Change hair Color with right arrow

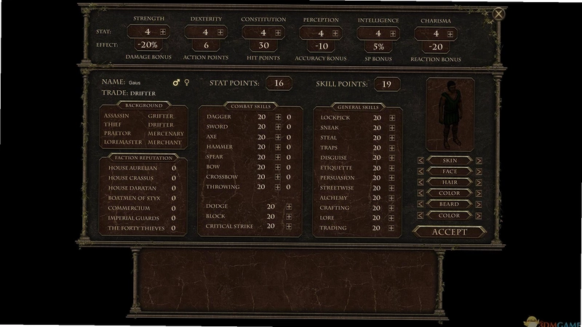pyautogui.click(x=479, y=193)
